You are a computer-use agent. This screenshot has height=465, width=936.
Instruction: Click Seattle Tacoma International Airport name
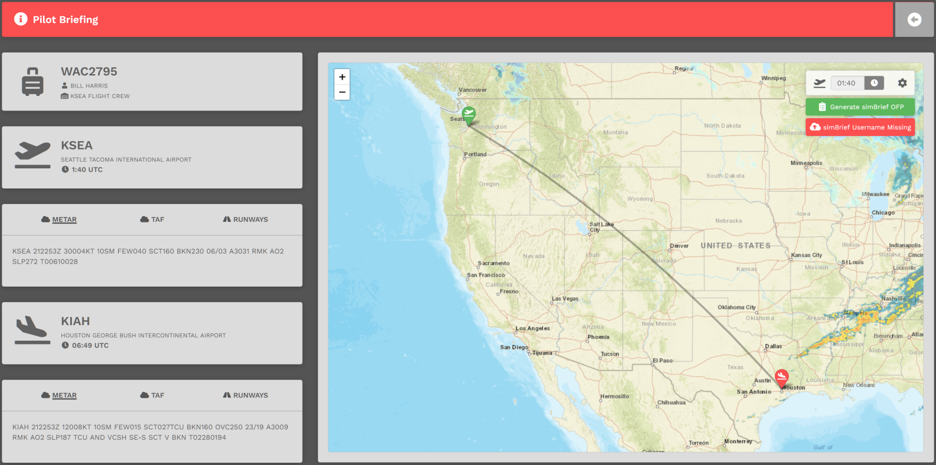[126, 159]
